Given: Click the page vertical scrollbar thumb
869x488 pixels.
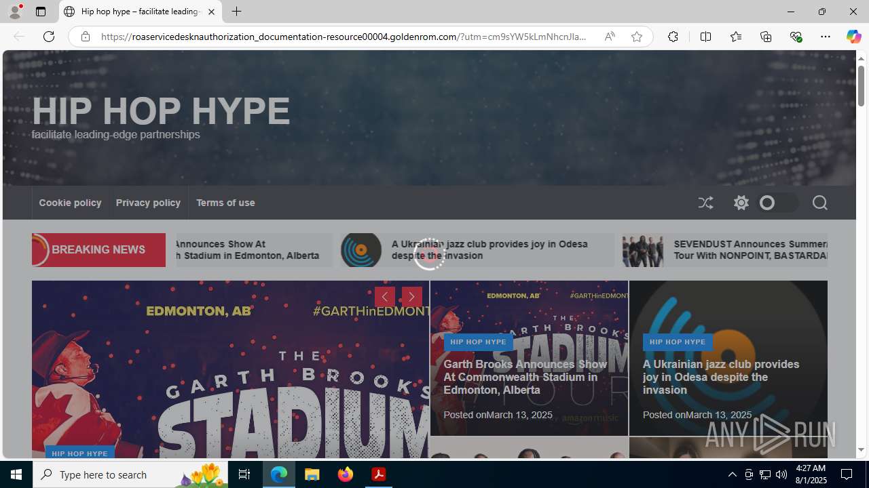Looking at the screenshot, I should [x=861, y=85].
